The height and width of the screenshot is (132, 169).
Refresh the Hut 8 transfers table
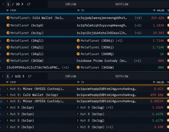(29, 76)
